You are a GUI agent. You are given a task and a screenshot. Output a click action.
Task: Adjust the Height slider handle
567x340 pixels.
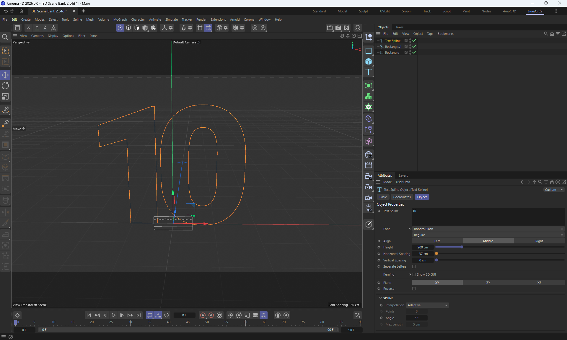(x=462, y=247)
